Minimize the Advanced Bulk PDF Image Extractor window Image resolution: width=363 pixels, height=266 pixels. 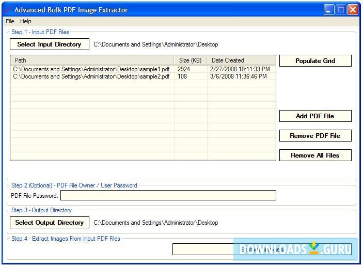click(x=329, y=10)
